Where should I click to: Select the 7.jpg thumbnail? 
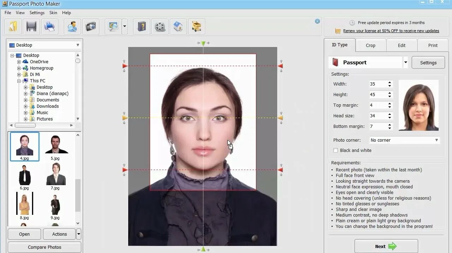55,176
